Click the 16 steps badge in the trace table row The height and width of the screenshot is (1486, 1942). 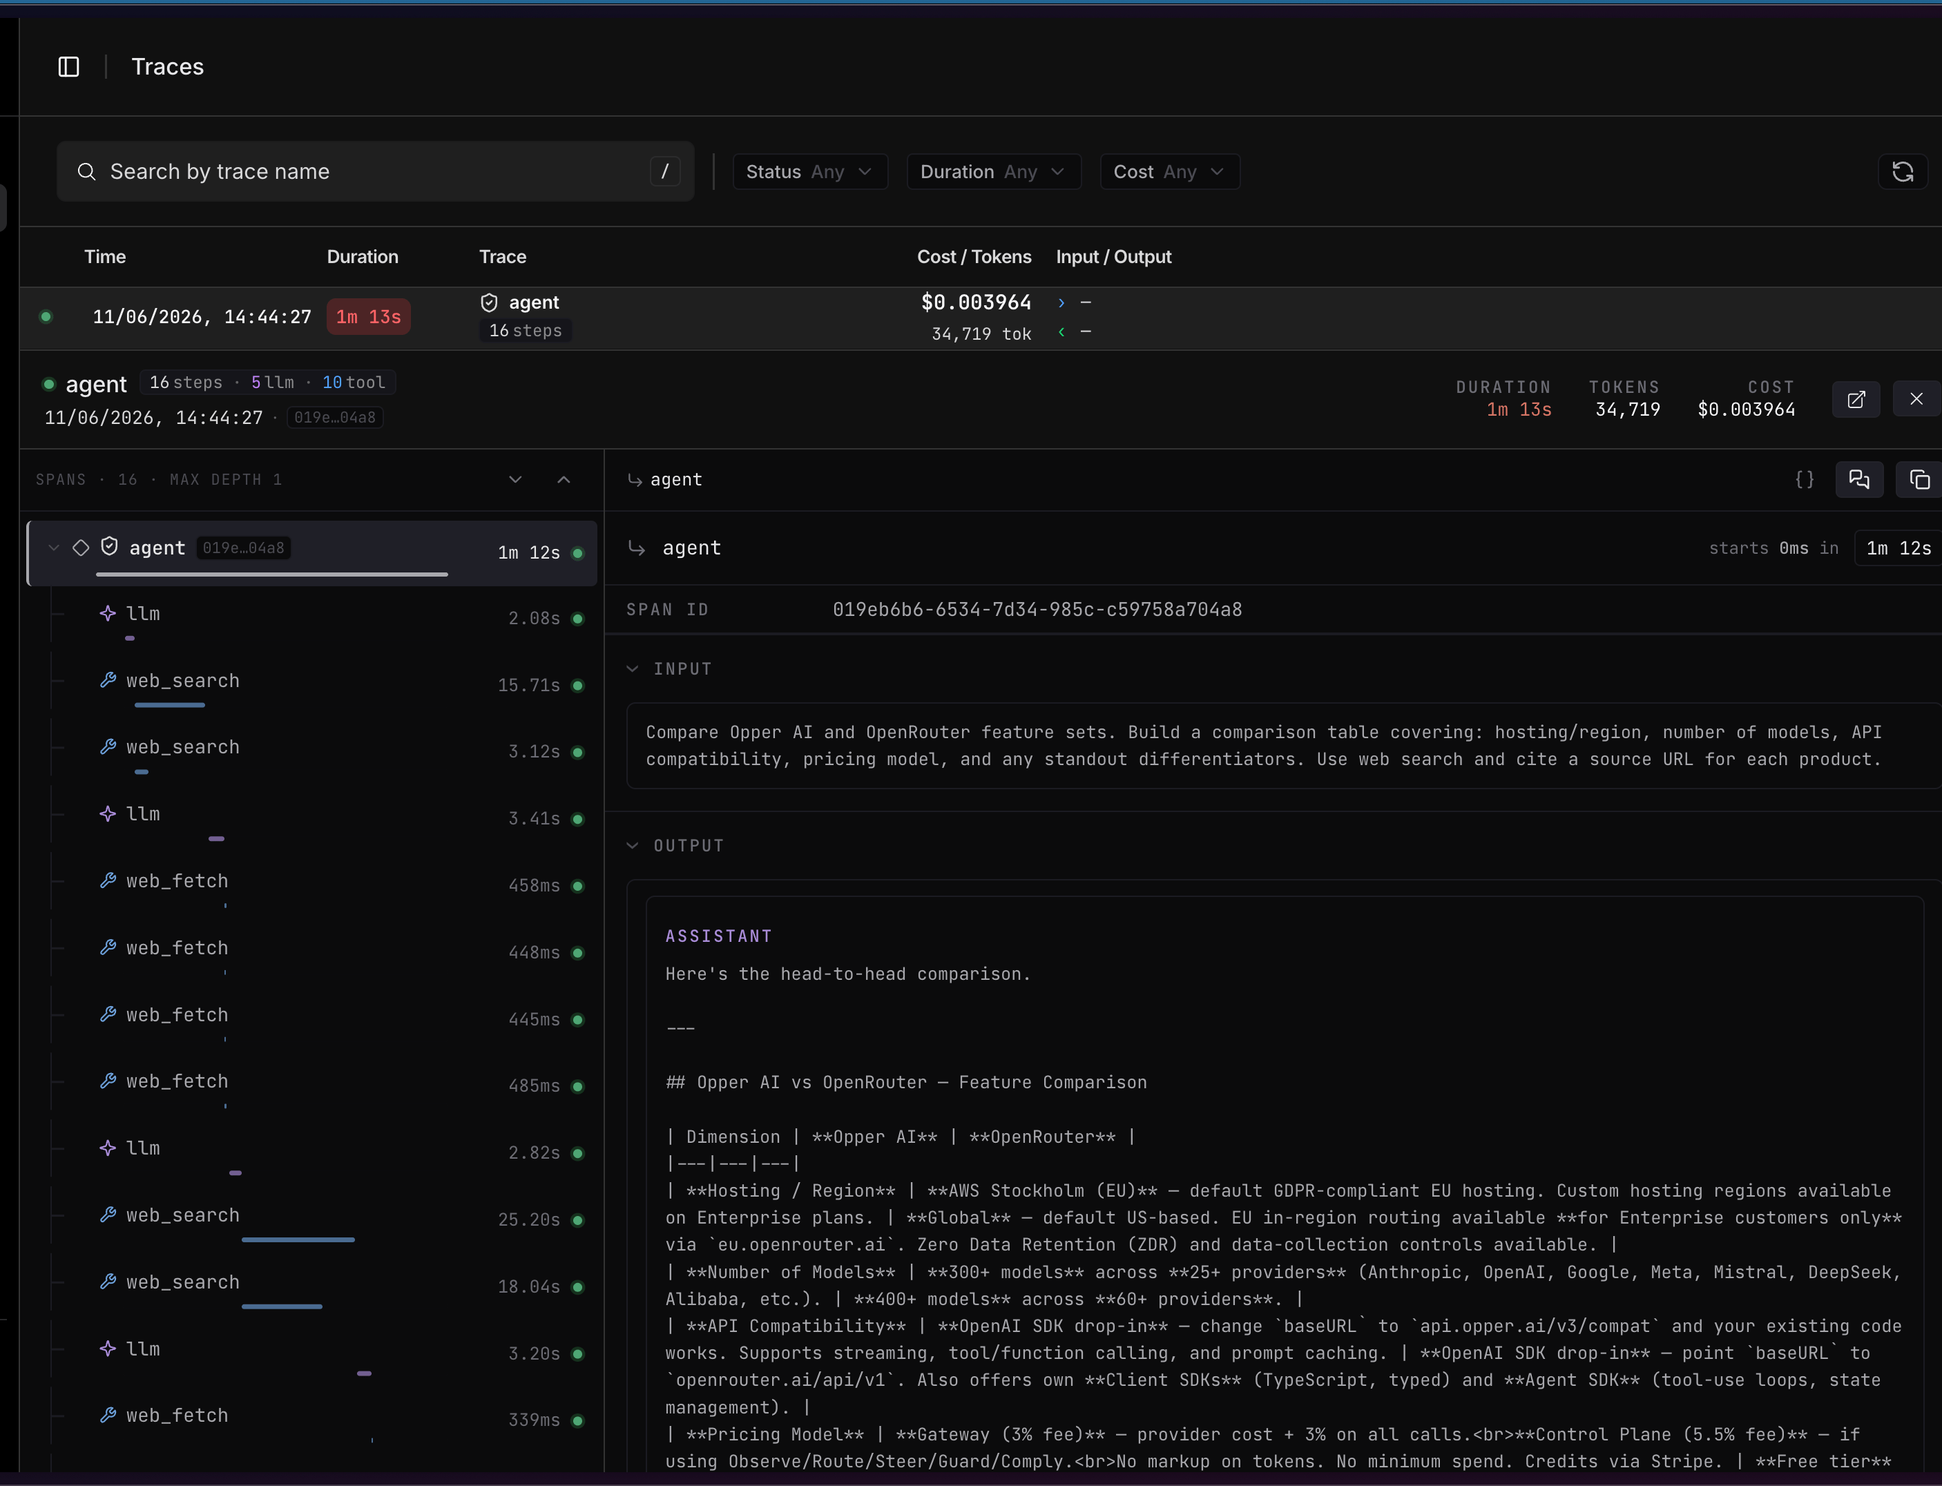click(x=526, y=331)
